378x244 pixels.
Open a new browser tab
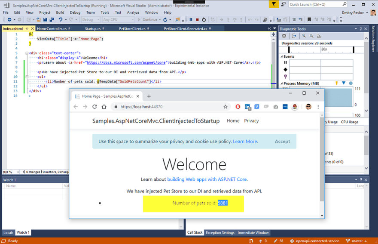pos(149,96)
